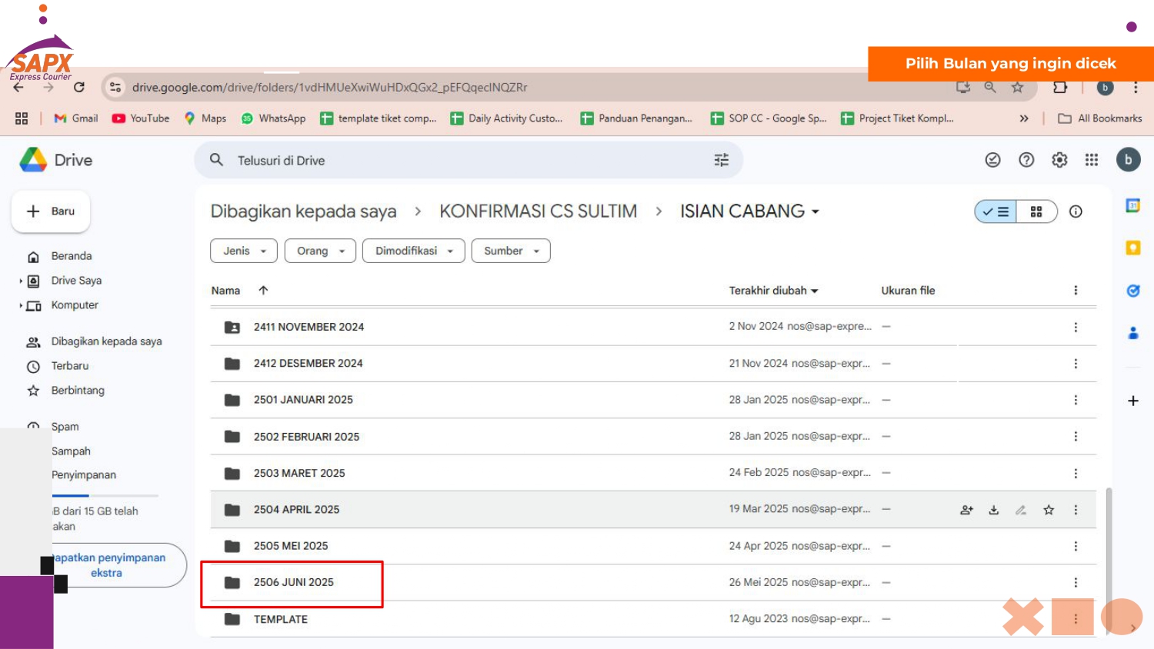
Task: Open the offline ready status checkmark icon
Action: tap(993, 160)
